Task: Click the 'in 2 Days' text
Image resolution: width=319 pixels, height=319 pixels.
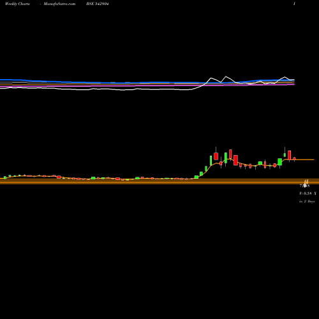Action: [x=307, y=201]
